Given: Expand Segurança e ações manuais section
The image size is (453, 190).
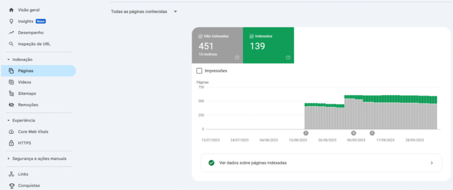Looking at the screenshot, I should coord(8,159).
